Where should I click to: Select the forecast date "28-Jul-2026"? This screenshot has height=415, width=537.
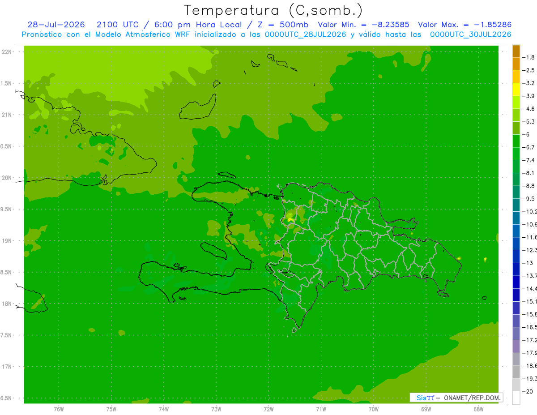[x=56, y=25]
